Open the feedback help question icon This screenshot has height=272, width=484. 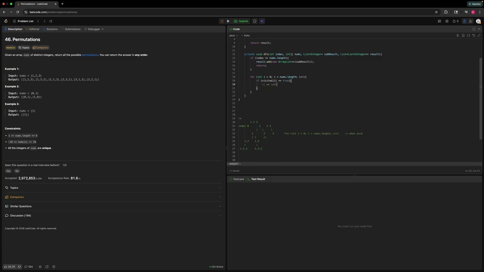point(54,267)
